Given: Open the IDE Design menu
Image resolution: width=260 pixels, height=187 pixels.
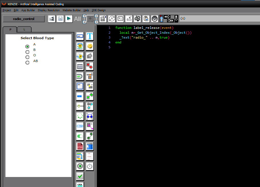Looking at the screenshot, I should pyautogui.click(x=99, y=10).
